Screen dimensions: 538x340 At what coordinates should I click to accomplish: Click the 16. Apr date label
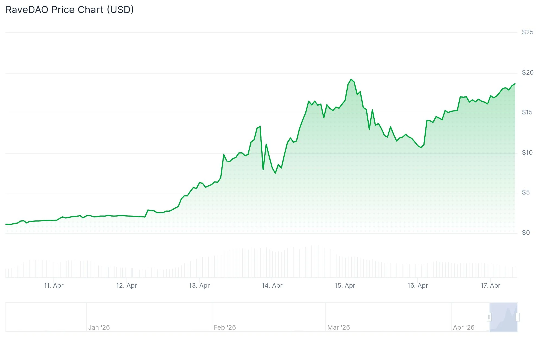click(x=418, y=286)
